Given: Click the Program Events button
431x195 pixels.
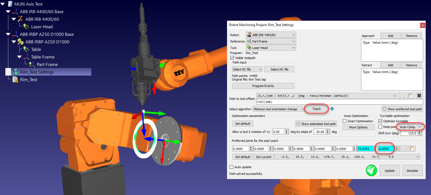Looking at the screenshot, I should [263, 86].
